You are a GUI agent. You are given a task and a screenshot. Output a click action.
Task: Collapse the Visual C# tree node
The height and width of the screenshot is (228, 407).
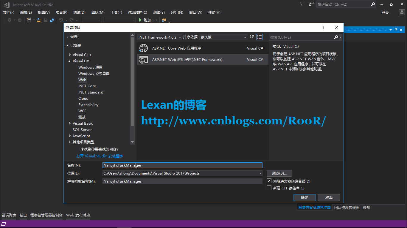[70, 61]
